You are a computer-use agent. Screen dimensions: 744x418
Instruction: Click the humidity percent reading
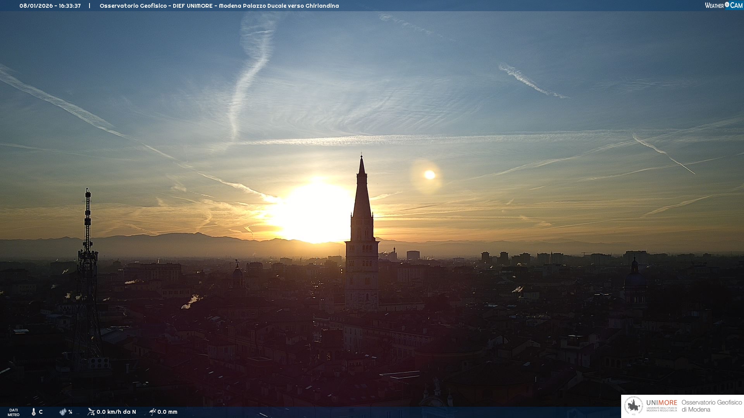pyautogui.click(x=70, y=412)
